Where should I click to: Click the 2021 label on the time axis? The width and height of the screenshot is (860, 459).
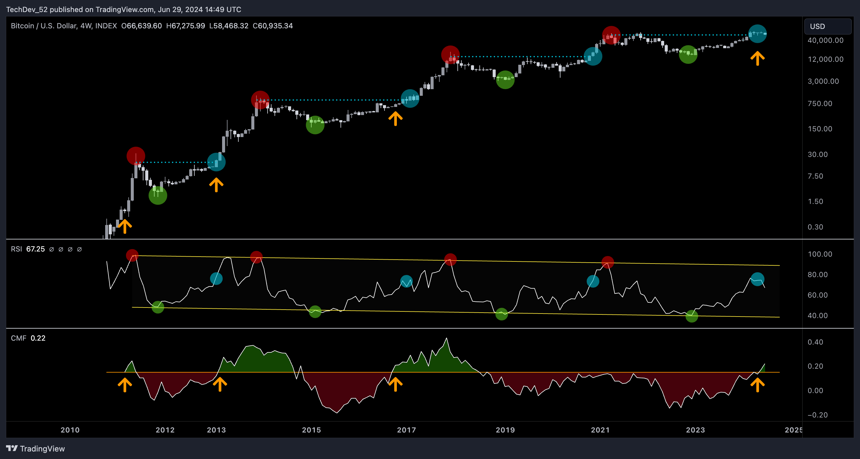click(x=600, y=430)
